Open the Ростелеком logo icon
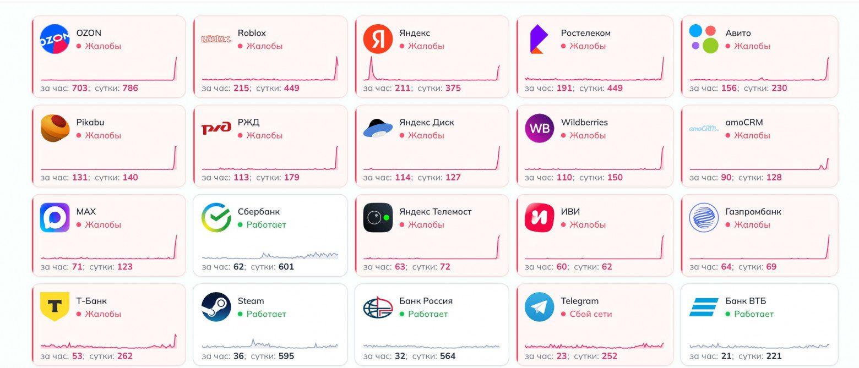The image size is (859, 368). (x=537, y=39)
